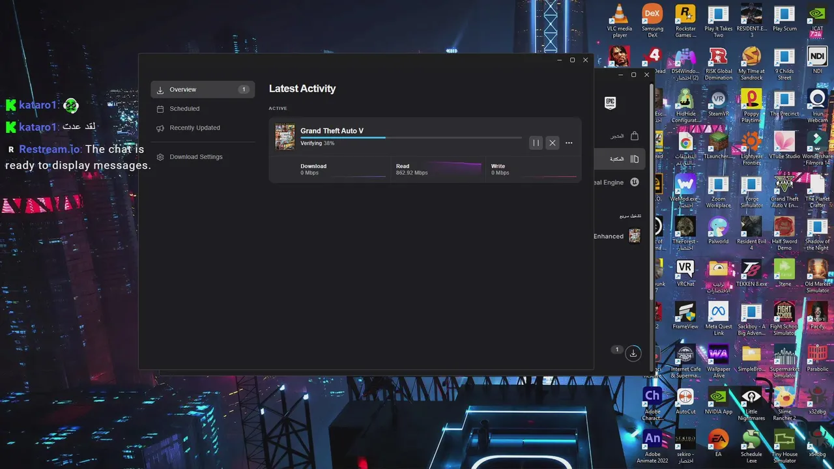Select the FrameView desktop icon
The width and height of the screenshot is (834, 469).
pos(685,315)
